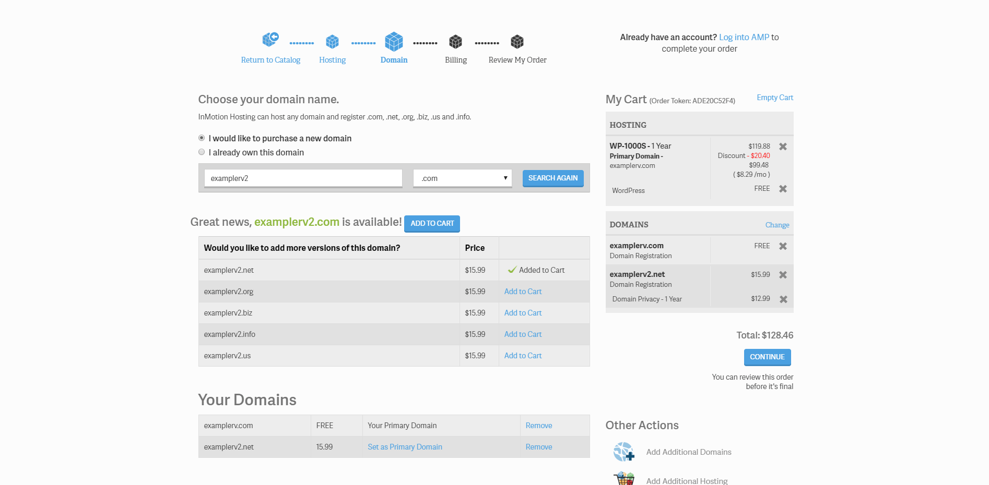The image size is (989, 485).
Task: Add examplerv2.info to cart
Action: 523,334
